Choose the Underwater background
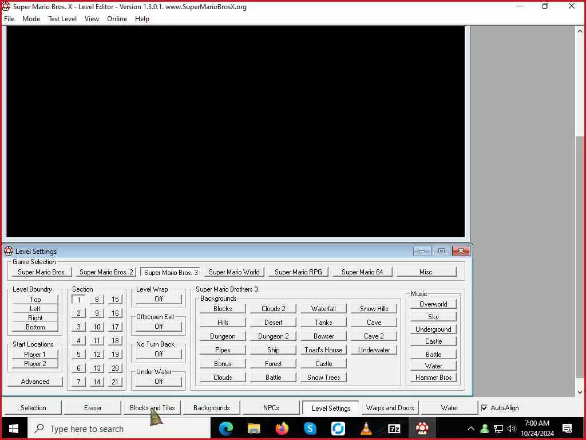 pyautogui.click(x=374, y=350)
